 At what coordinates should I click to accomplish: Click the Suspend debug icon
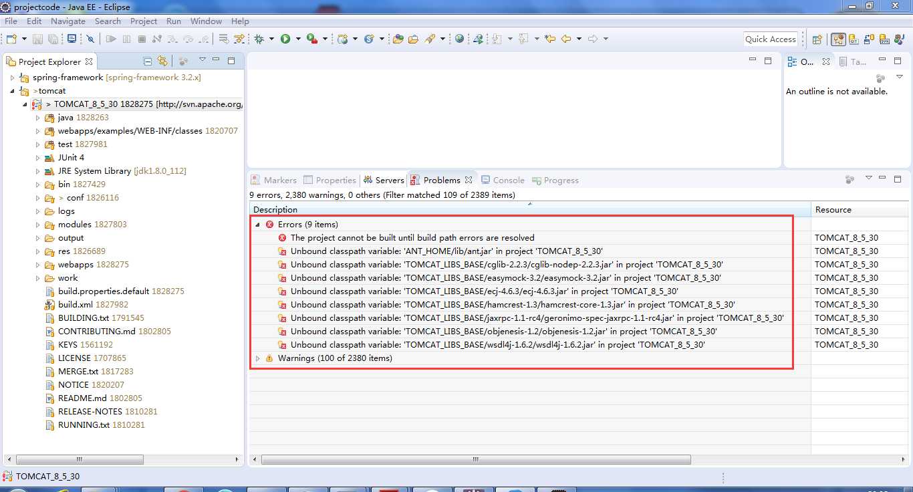126,39
